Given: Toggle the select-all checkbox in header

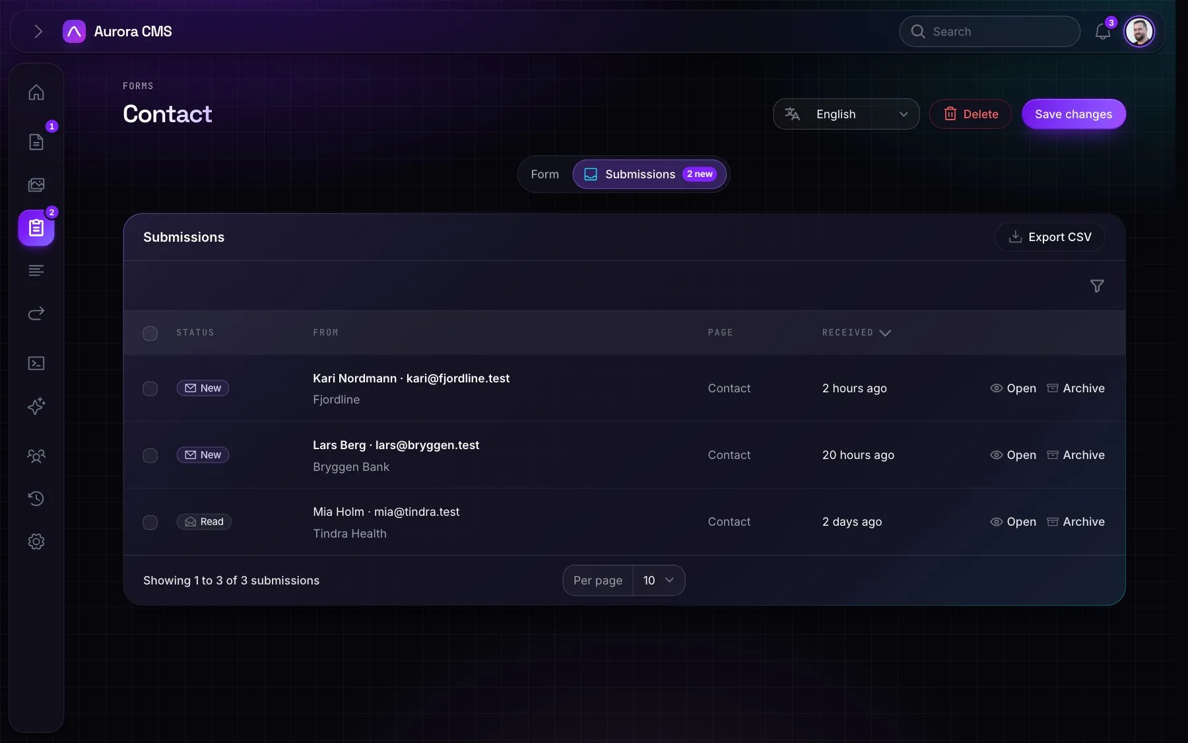Looking at the screenshot, I should (150, 334).
